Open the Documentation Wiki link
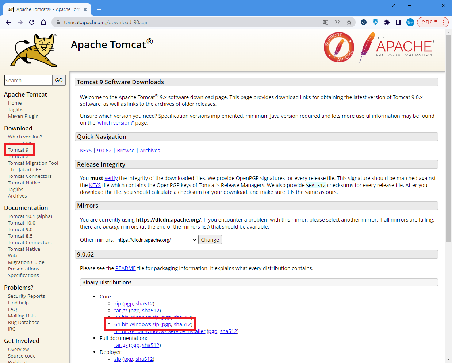Viewport: 452px width, 363px height. pos(13,255)
